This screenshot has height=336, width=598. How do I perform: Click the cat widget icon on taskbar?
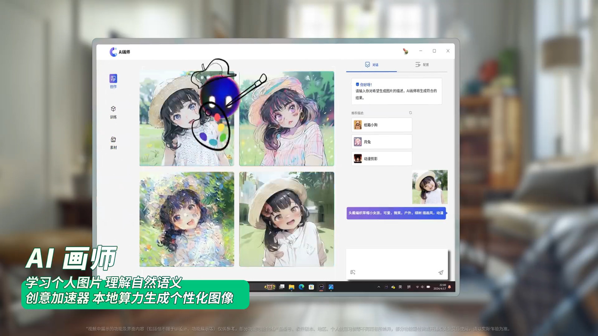270,287
